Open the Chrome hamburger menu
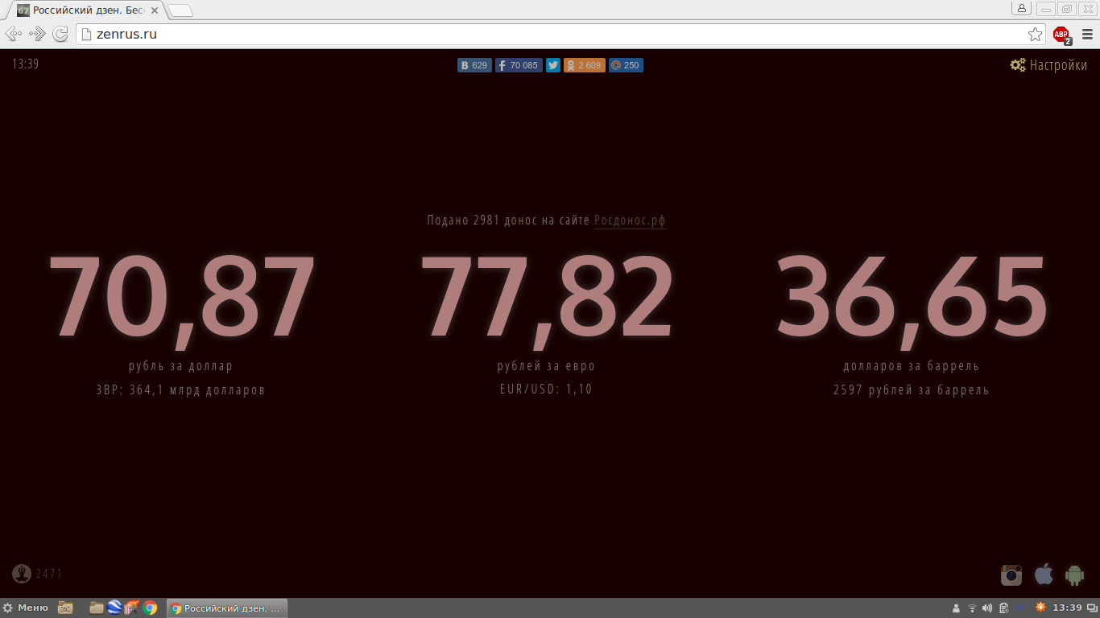The image size is (1100, 618). tap(1087, 35)
